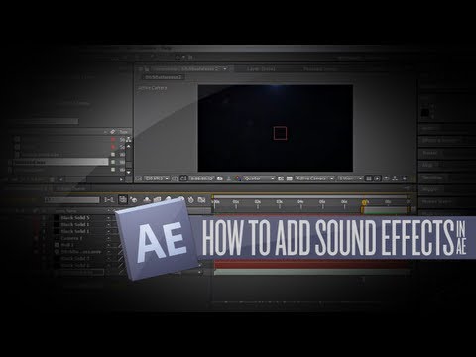Click the gray-green layer bar in timeline
Image resolution: width=476 pixels, height=357 pixels.
(311, 272)
